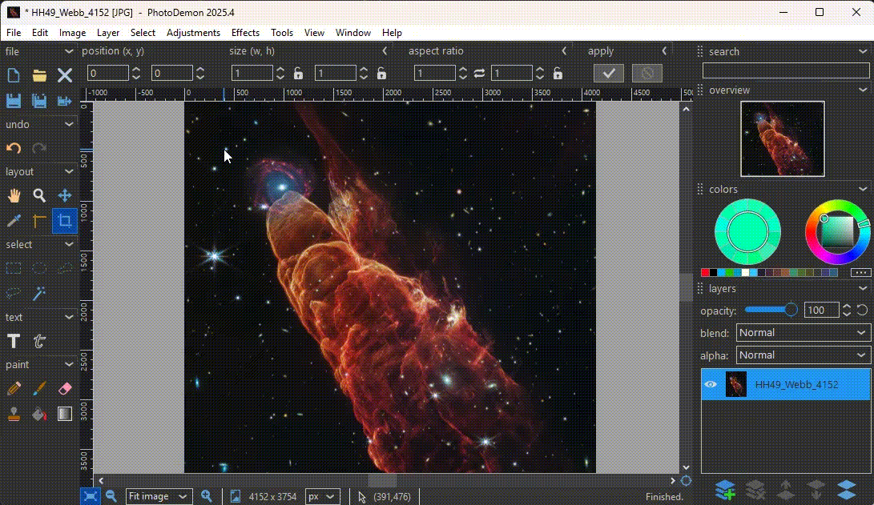Click the cancel crop button
This screenshot has width=874, height=505.
(646, 73)
